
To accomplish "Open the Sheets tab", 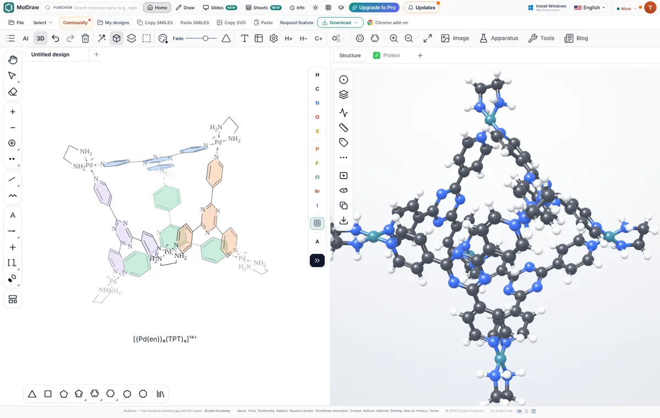I will [x=263, y=8].
